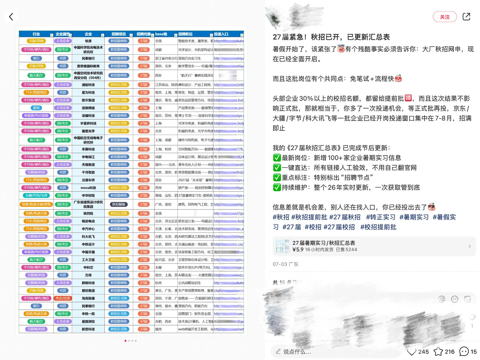The image size is (480, 360).
Task: Click the 秋招储备 tag in 广东省建筑设计研究院 row
Action: [x=119, y=204]
